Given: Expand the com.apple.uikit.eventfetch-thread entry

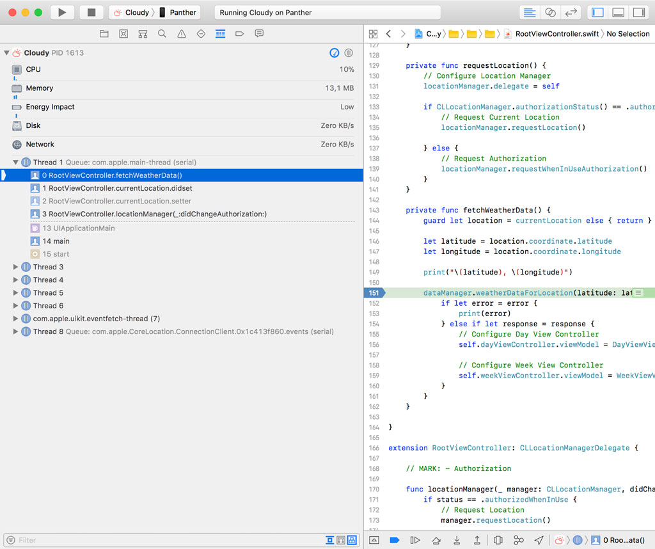Looking at the screenshot, I should (15, 318).
